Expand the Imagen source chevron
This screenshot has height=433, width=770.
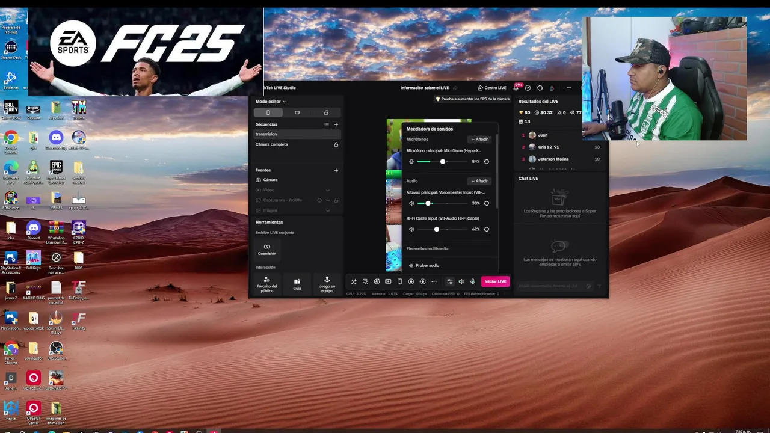click(x=328, y=210)
